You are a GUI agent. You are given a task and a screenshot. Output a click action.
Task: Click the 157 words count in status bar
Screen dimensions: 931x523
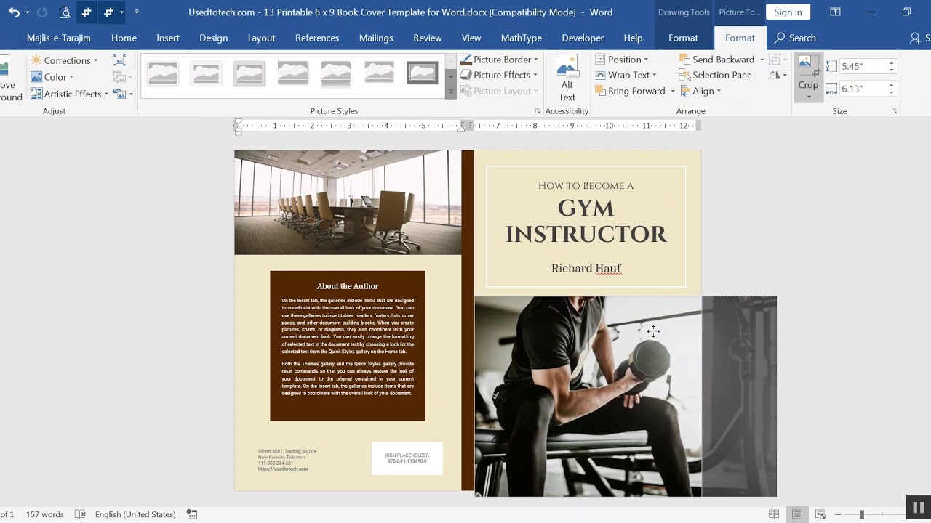coord(45,514)
